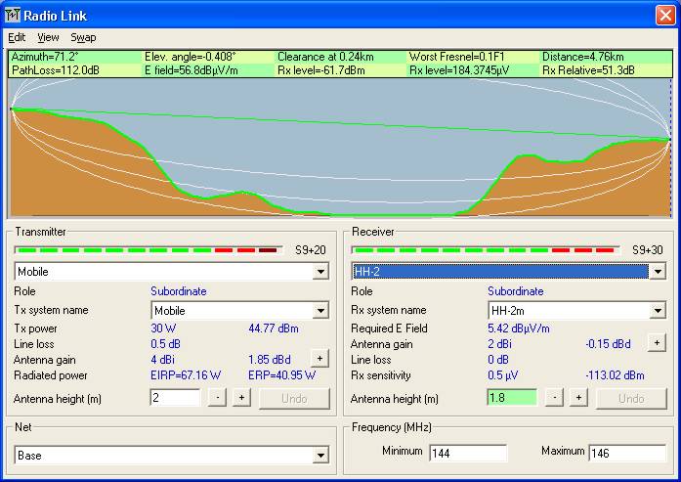The image size is (681, 482).
Task: Click the terrain profile plot
Action: pos(340,148)
